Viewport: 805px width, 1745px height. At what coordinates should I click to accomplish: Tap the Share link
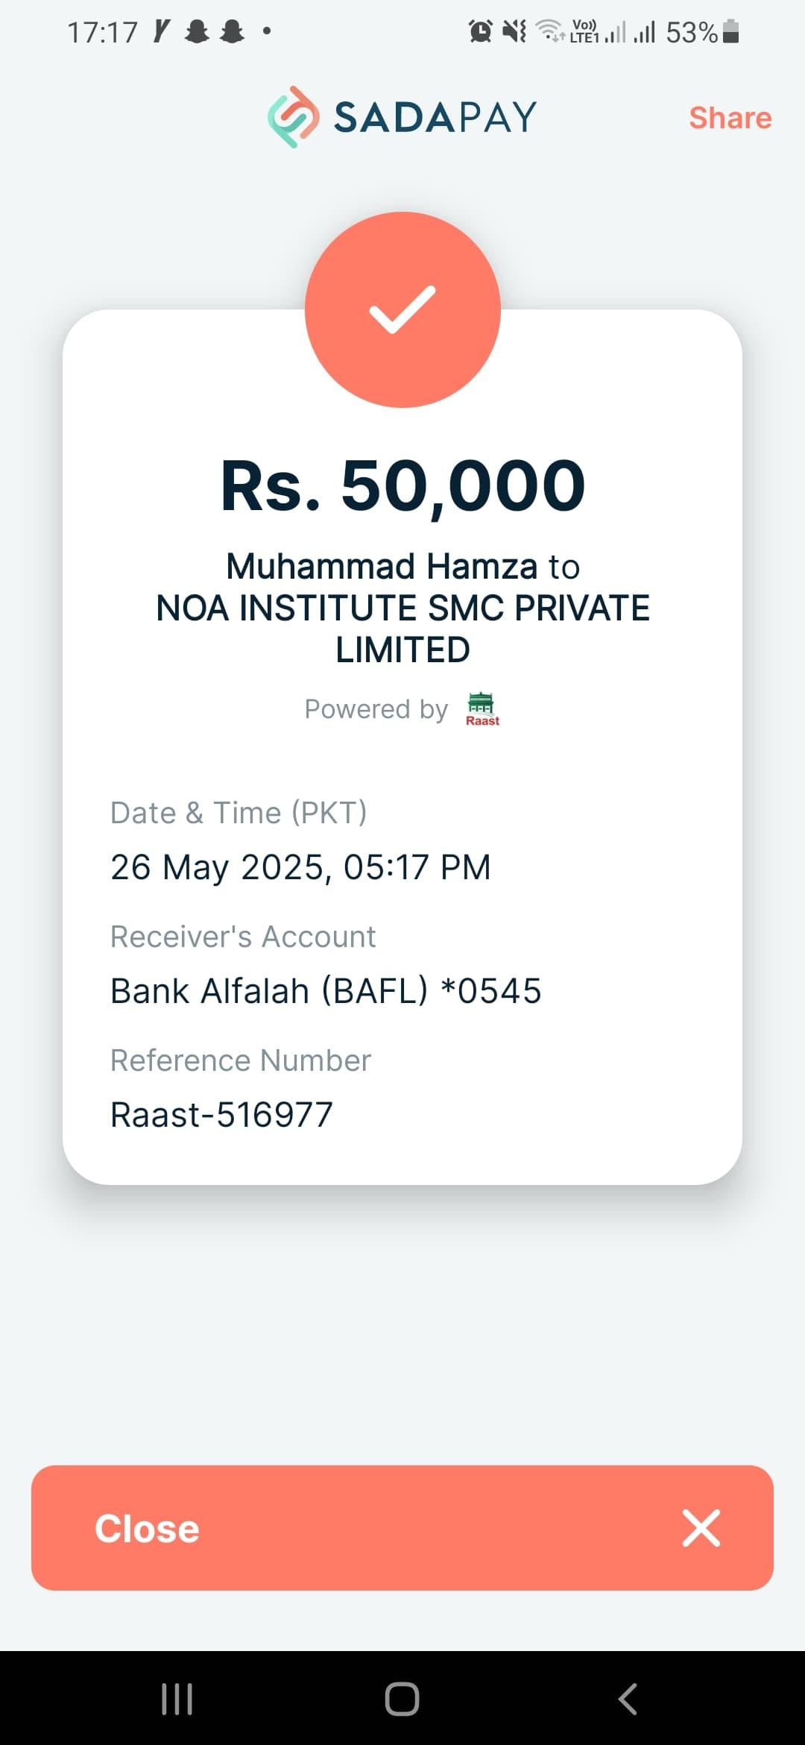coord(730,118)
